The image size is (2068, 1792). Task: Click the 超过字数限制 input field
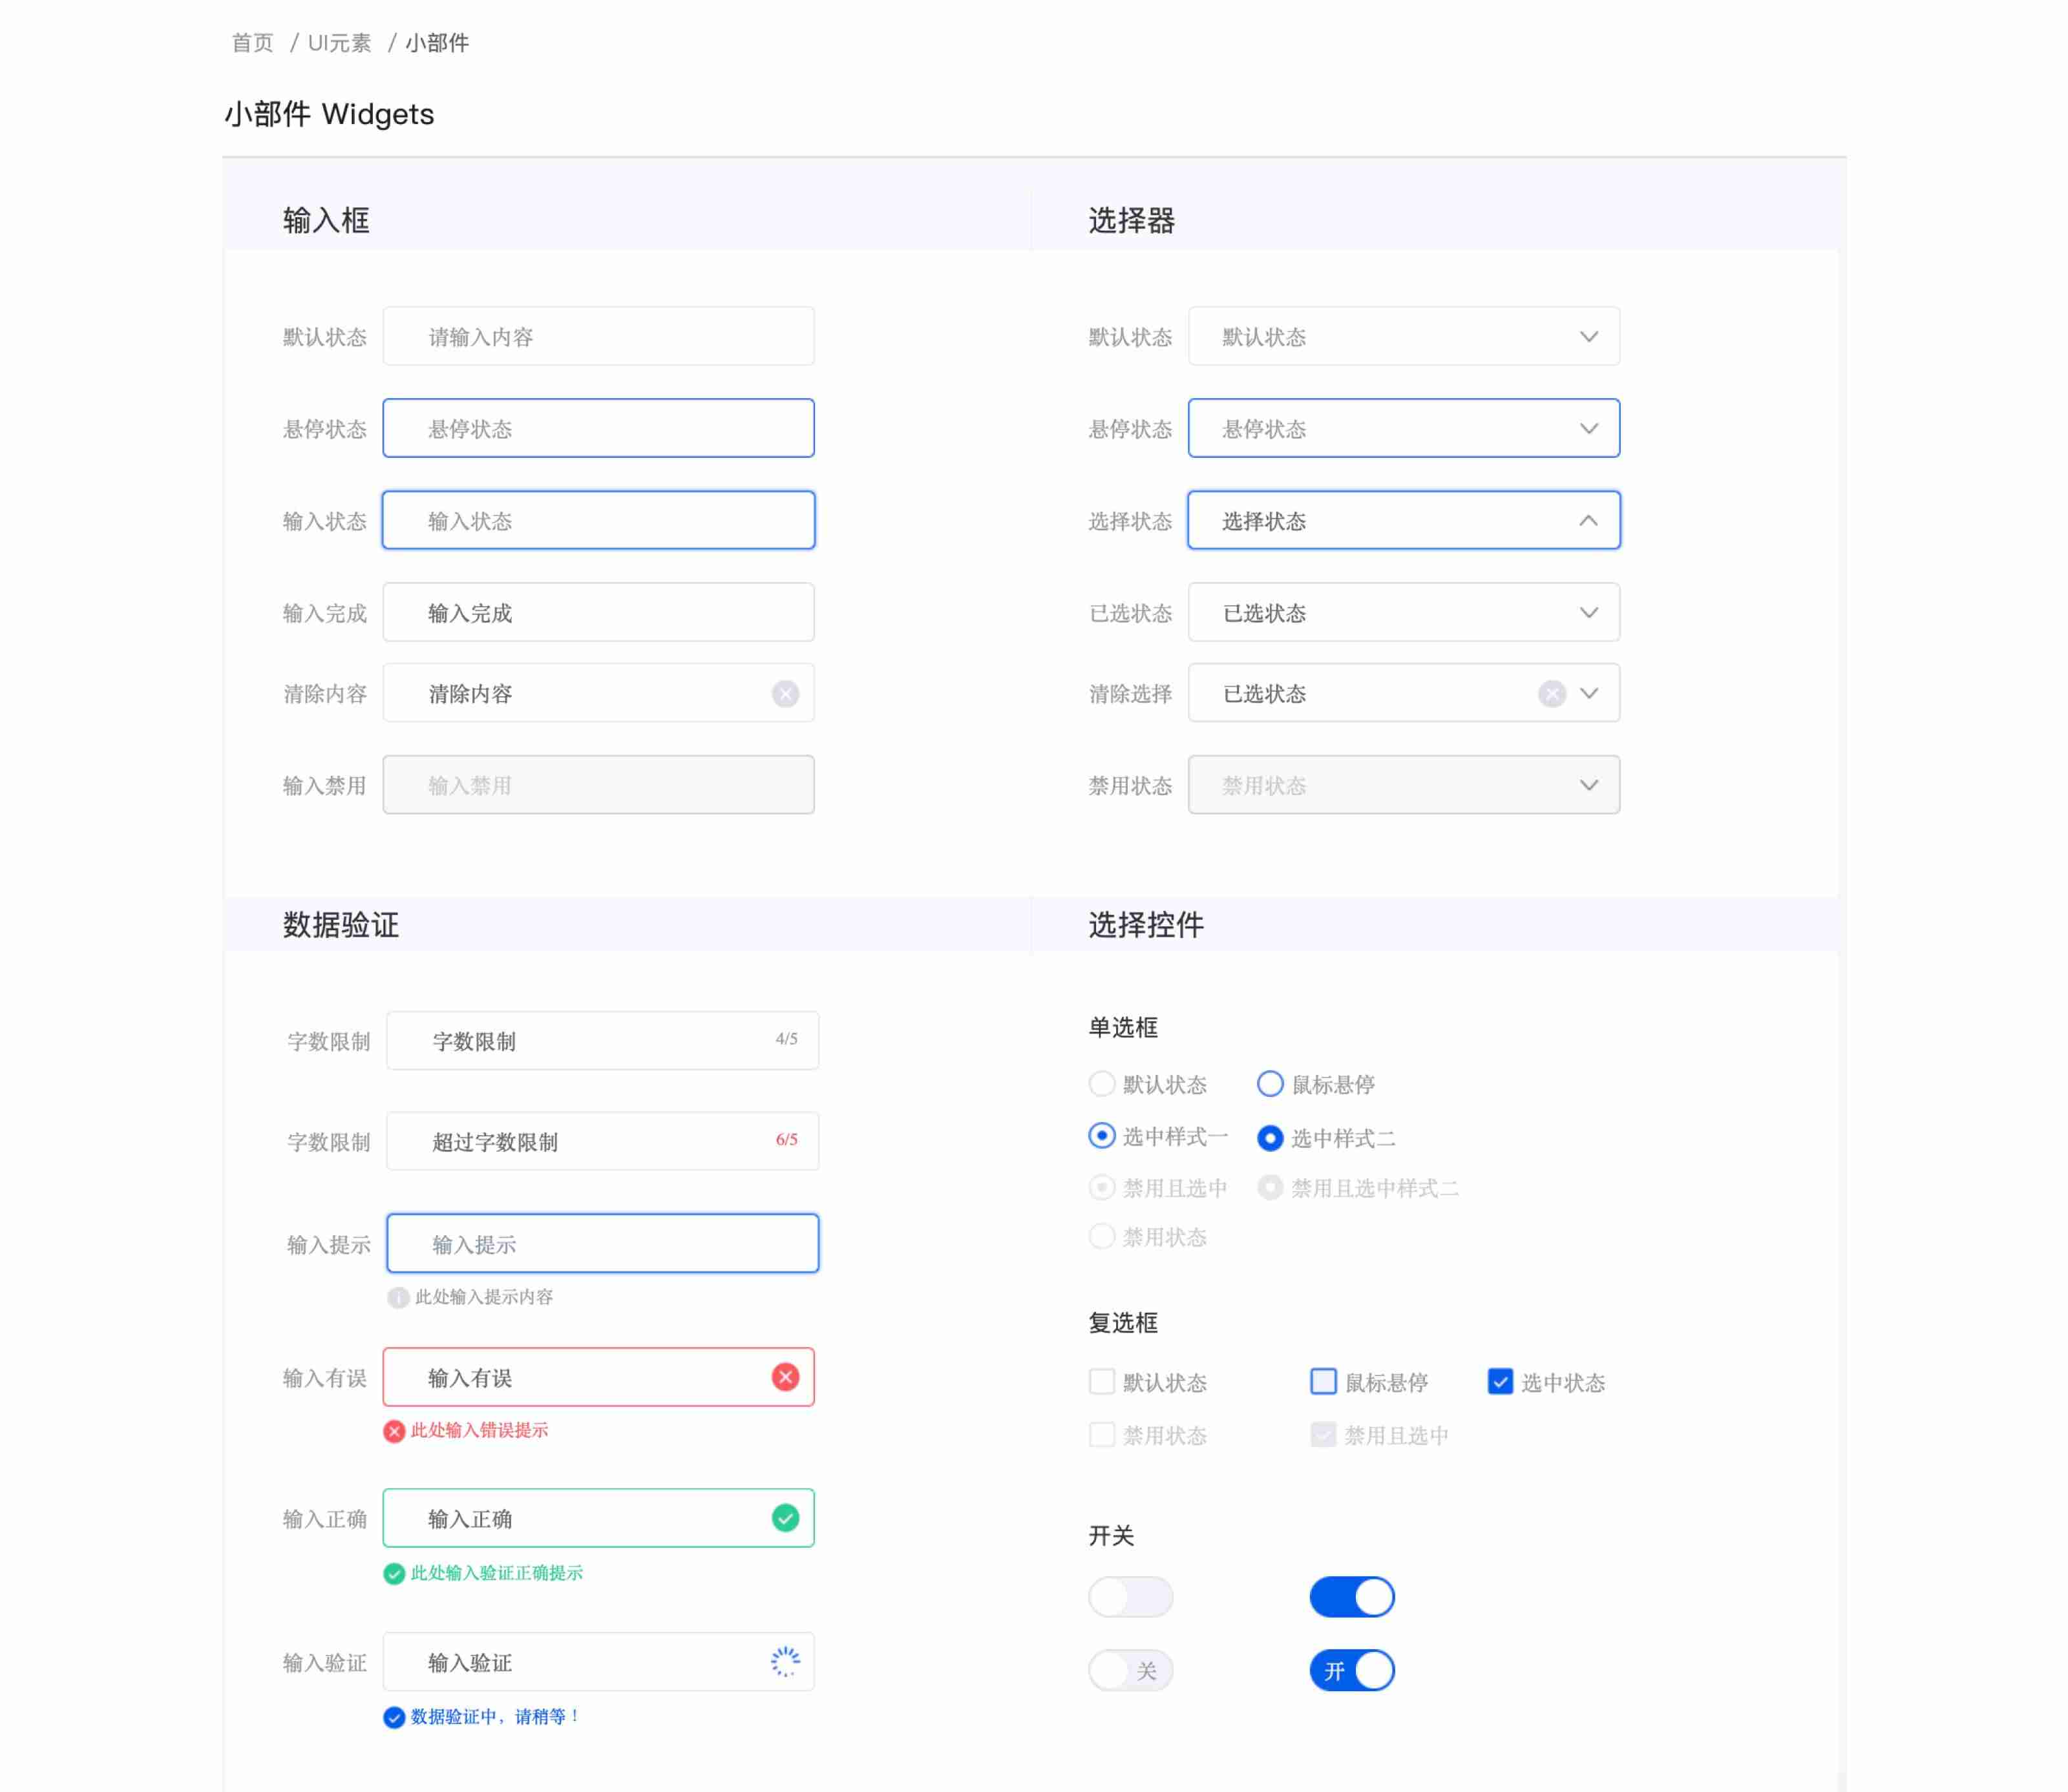(x=602, y=1141)
